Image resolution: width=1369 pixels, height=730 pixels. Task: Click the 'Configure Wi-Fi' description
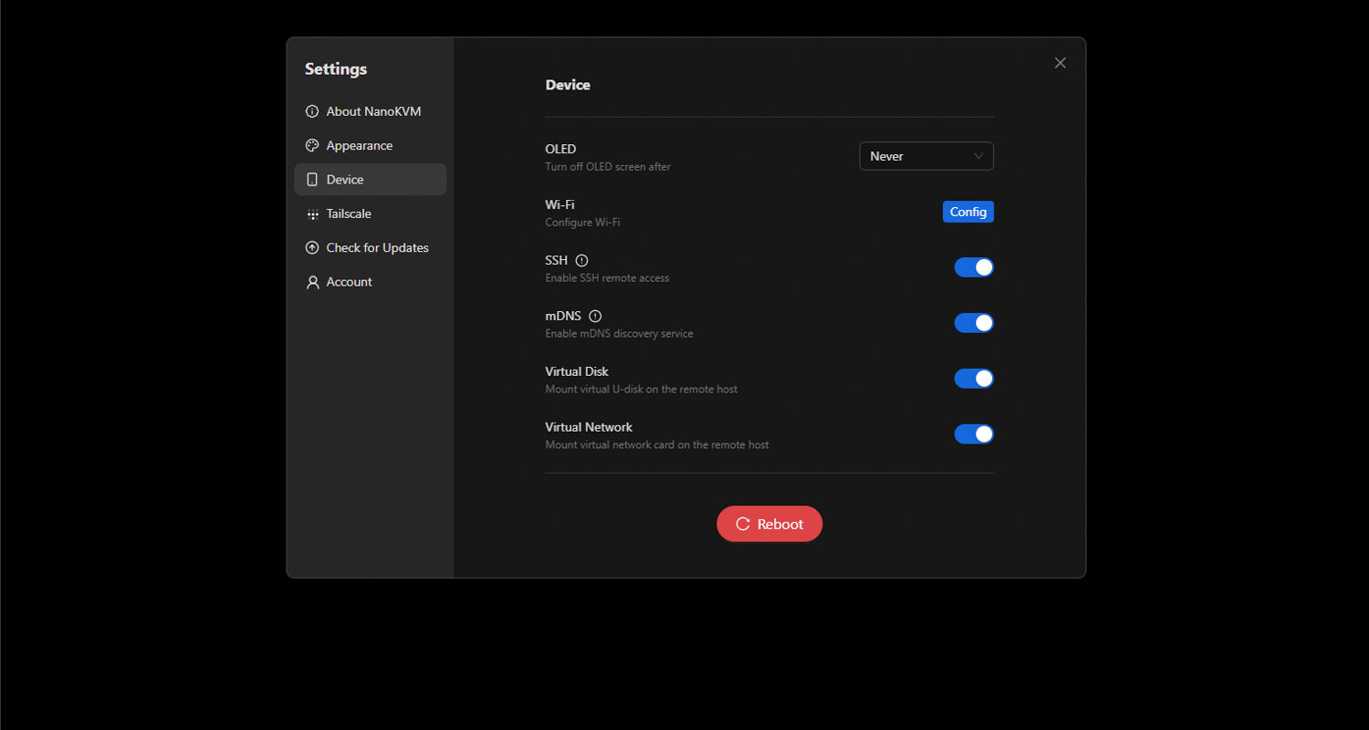(x=582, y=223)
